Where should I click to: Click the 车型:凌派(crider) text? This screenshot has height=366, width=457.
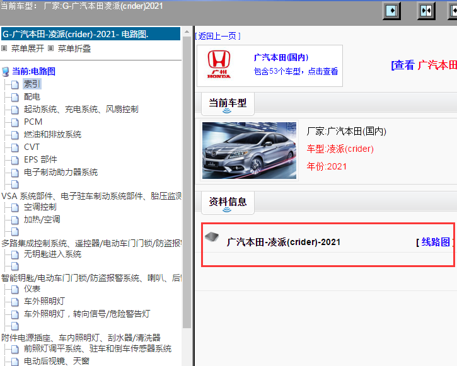340,149
